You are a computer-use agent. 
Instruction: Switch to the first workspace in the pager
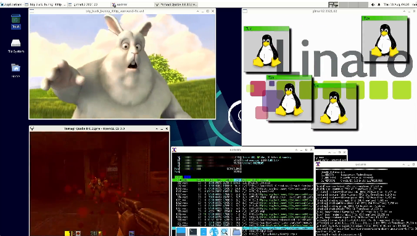click(x=333, y=4)
